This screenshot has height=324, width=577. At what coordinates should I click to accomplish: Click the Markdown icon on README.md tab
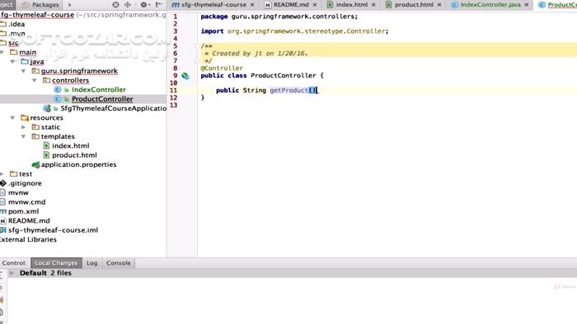[268, 5]
